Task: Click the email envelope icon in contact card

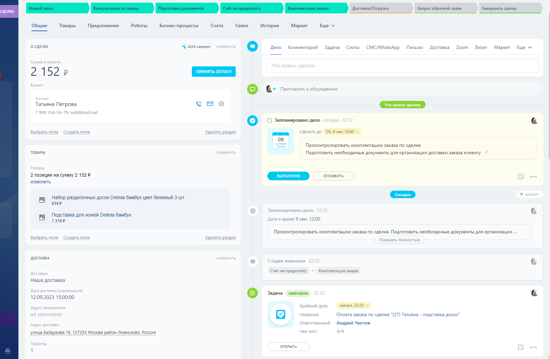Action: 210,104
